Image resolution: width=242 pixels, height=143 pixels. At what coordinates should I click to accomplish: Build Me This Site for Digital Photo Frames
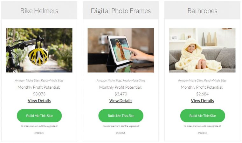[121, 116]
